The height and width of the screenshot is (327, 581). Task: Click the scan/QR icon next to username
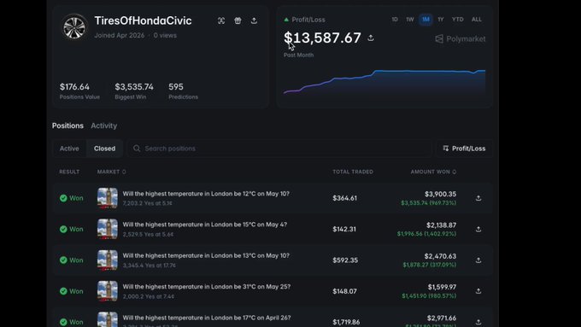pos(221,20)
